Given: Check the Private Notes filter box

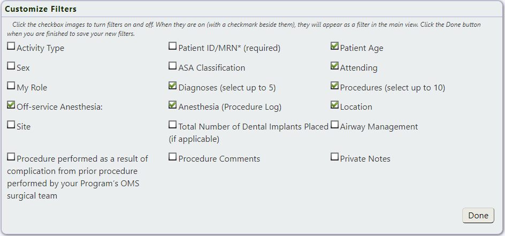Looking at the screenshot, I should pos(334,156).
